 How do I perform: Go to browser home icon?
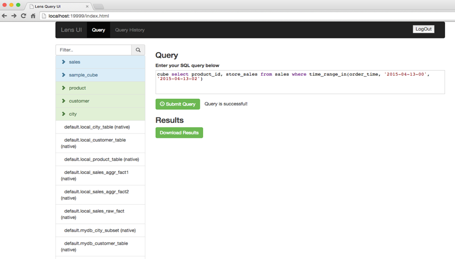click(33, 16)
